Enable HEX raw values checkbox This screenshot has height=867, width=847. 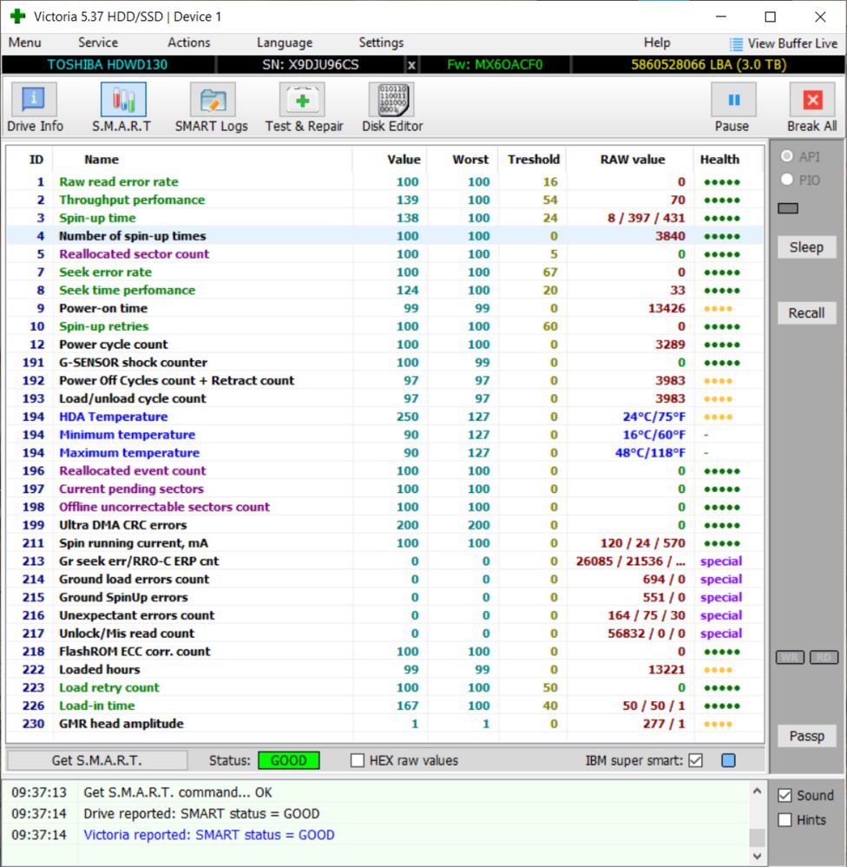[358, 760]
